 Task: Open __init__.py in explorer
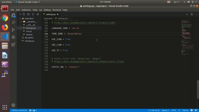point(30,25)
